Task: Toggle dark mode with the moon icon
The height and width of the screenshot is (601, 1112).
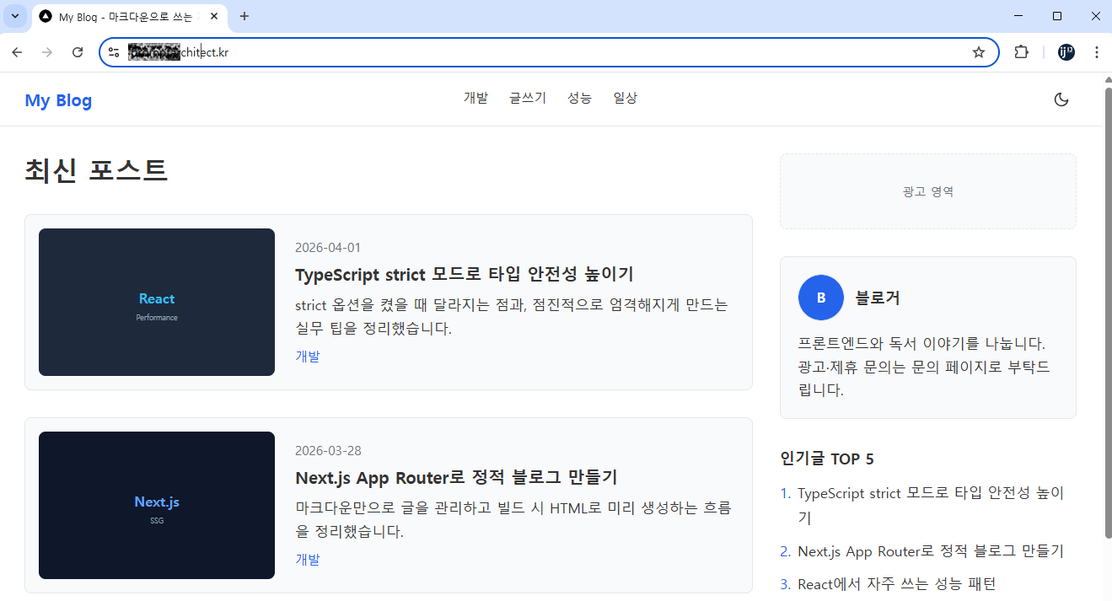Action: tap(1061, 99)
